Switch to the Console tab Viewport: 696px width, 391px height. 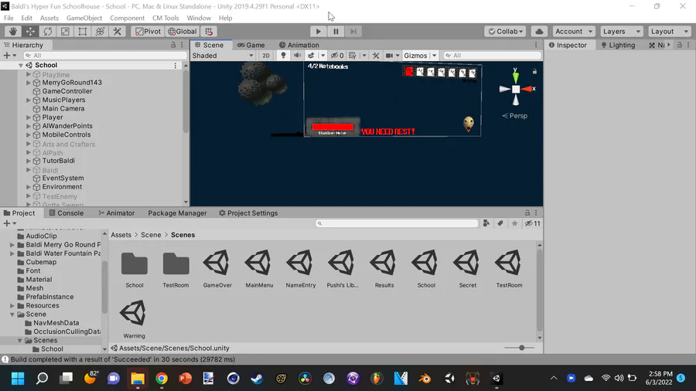[x=66, y=213]
